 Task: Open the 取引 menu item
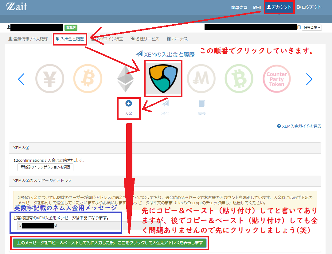point(257,7)
